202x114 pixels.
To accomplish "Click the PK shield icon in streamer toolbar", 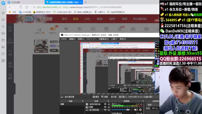I will coord(80,29).
